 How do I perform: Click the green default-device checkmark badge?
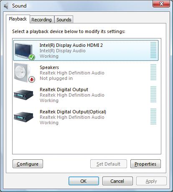pos(32,57)
